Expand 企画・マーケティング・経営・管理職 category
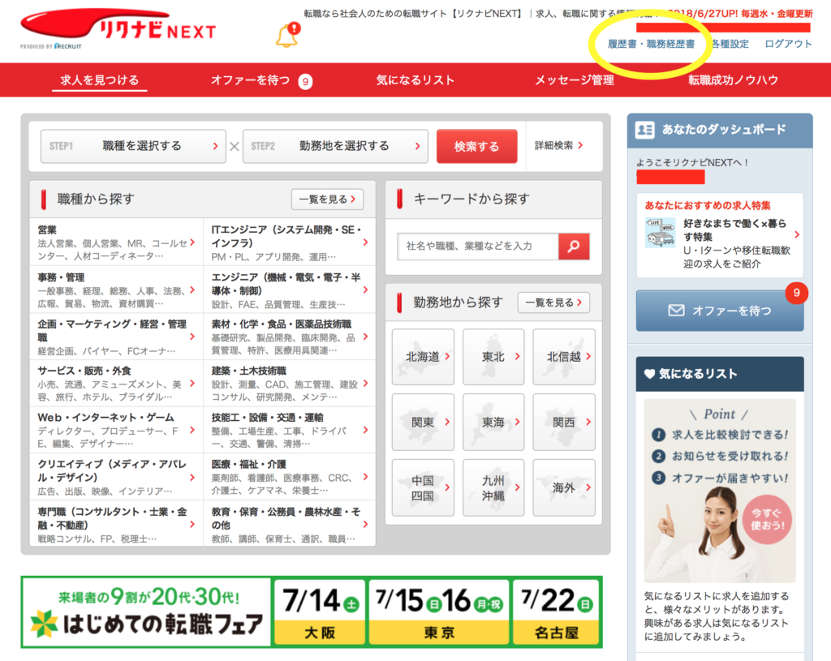831x661 pixels. coord(116,337)
